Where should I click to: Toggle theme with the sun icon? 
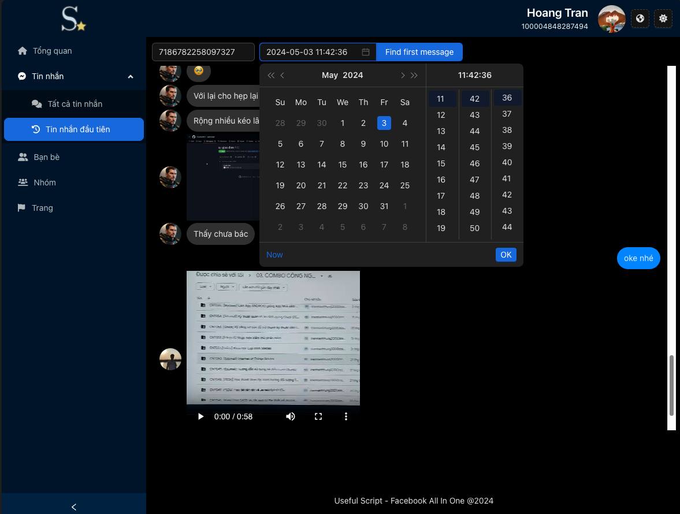pos(663,18)
